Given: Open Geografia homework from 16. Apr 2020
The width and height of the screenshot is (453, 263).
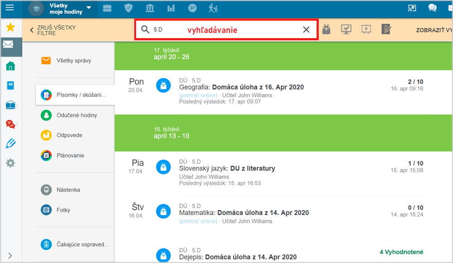Looking at the screenshot, I should coord(241,87).
